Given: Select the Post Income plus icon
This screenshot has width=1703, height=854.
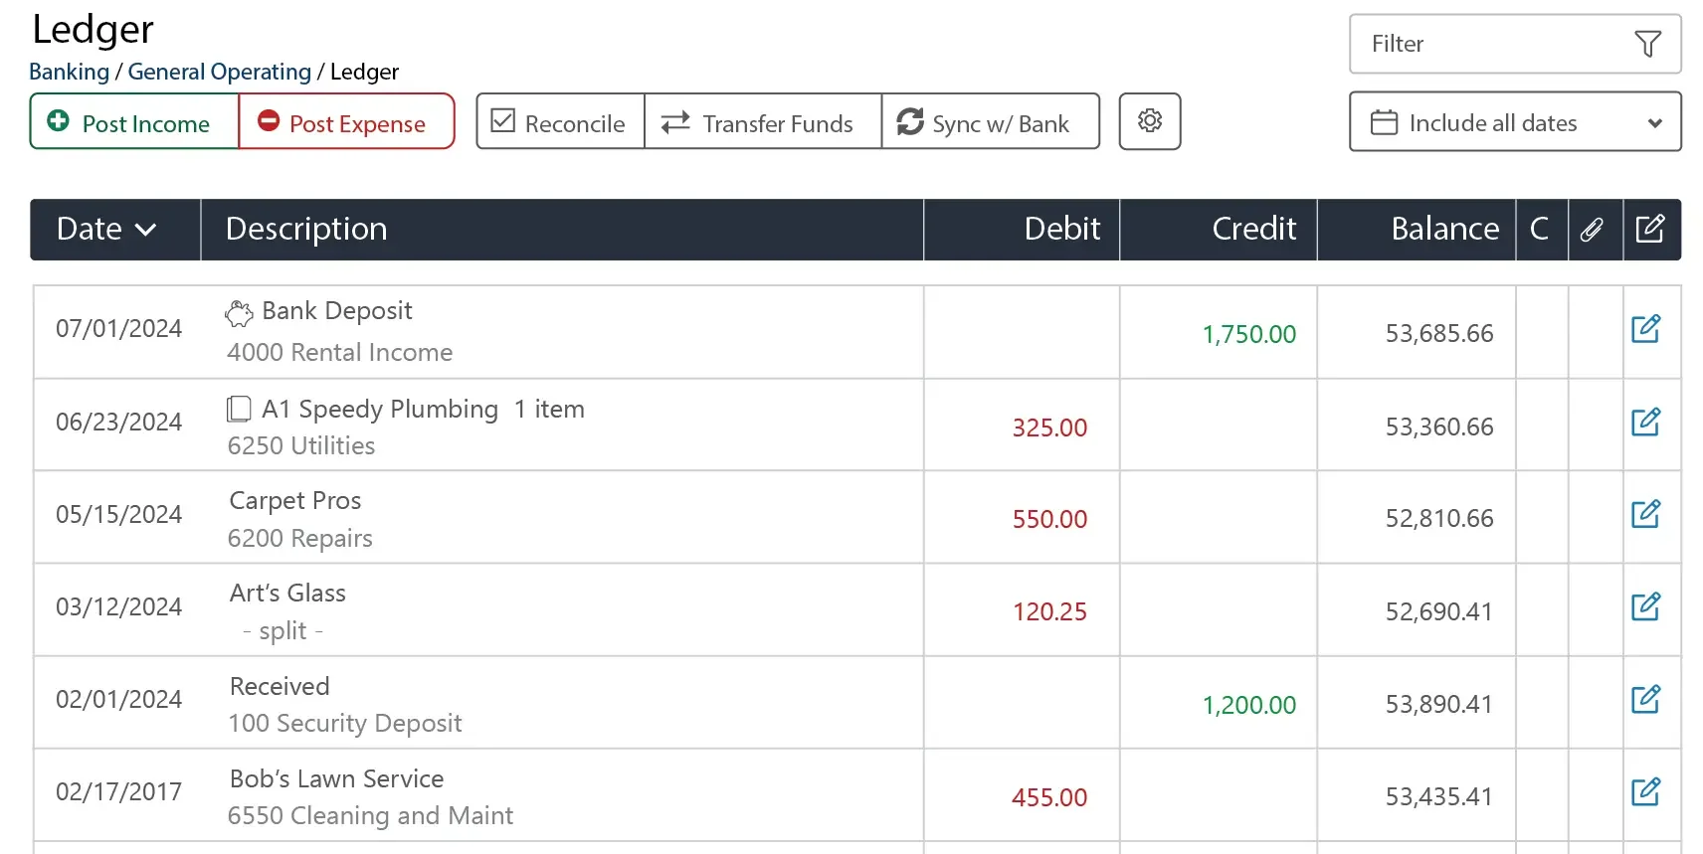Looking at the screenshot, I should coord(60,122).
